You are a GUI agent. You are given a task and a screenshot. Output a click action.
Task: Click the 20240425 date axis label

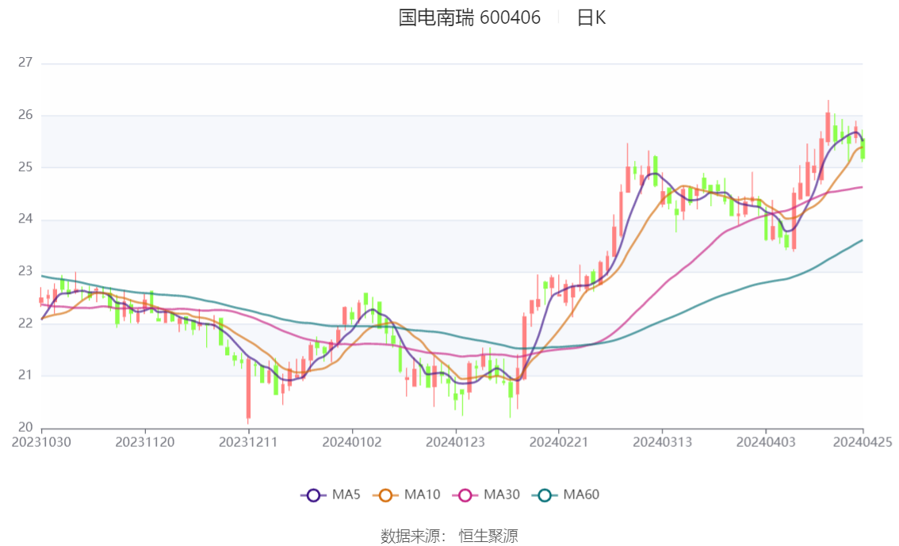tap(863, 442)
